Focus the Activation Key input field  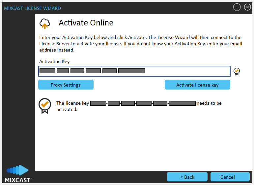[x=134, y=71]
